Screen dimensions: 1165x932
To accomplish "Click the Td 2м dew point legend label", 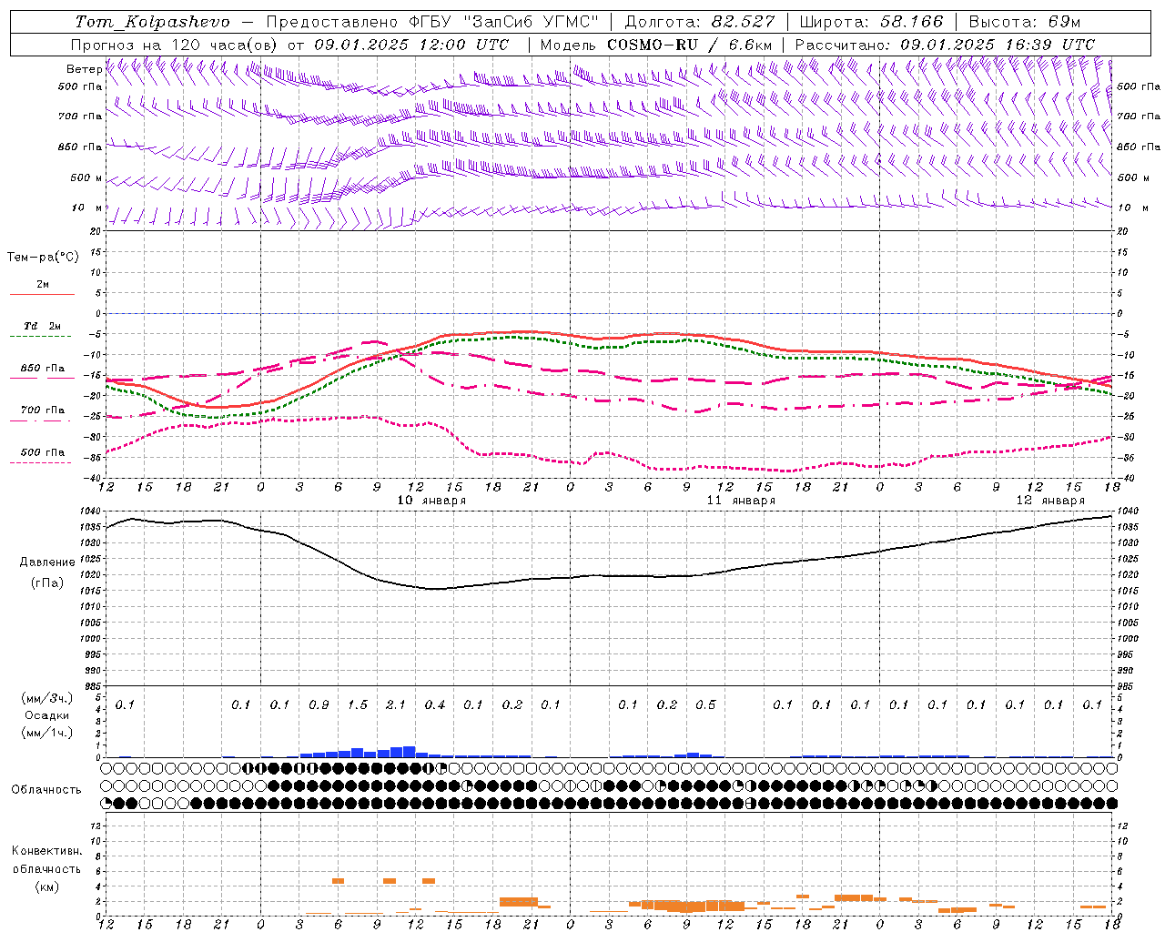I will [43, 326].
